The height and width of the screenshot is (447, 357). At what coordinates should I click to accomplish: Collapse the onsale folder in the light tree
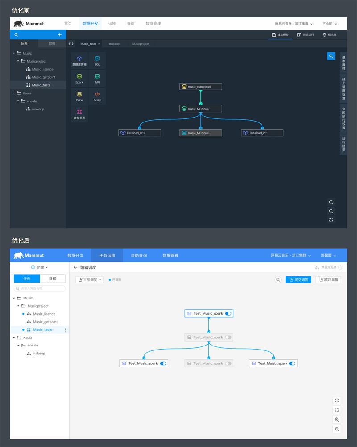click(x=18, y=346)
